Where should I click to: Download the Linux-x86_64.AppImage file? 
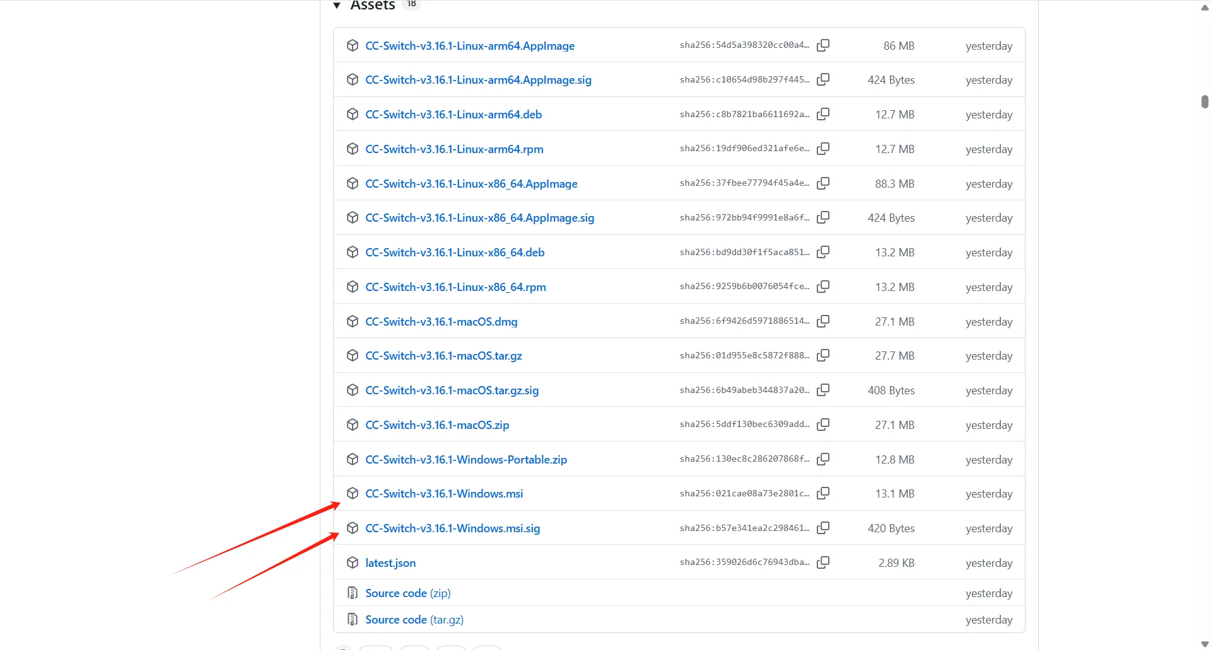[x=471, y=184]
